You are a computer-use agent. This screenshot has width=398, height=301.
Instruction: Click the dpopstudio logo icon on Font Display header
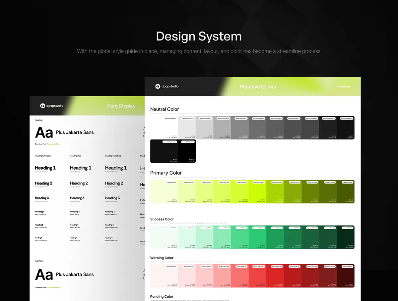tap(42, 106)
